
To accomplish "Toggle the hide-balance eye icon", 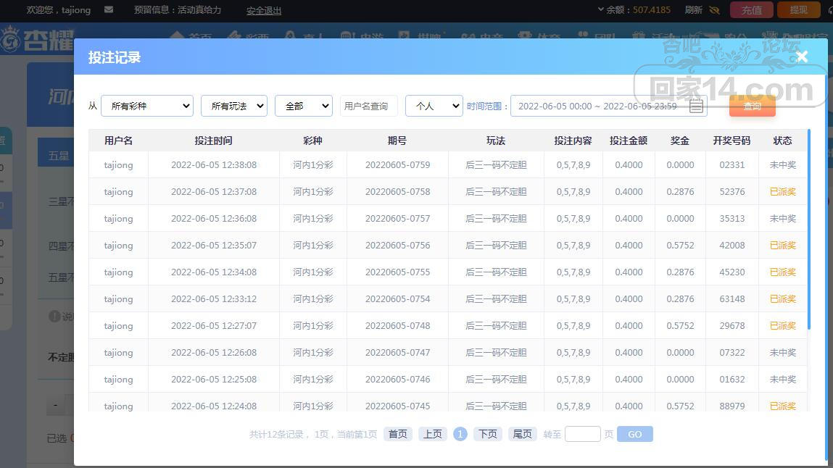I will (x=714, y=10).
